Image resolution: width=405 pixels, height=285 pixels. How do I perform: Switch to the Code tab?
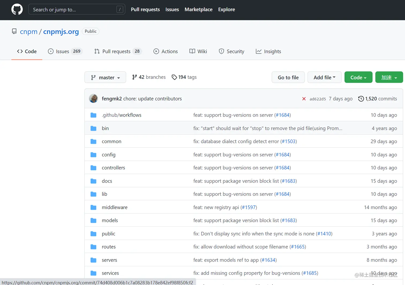(27, 51)
